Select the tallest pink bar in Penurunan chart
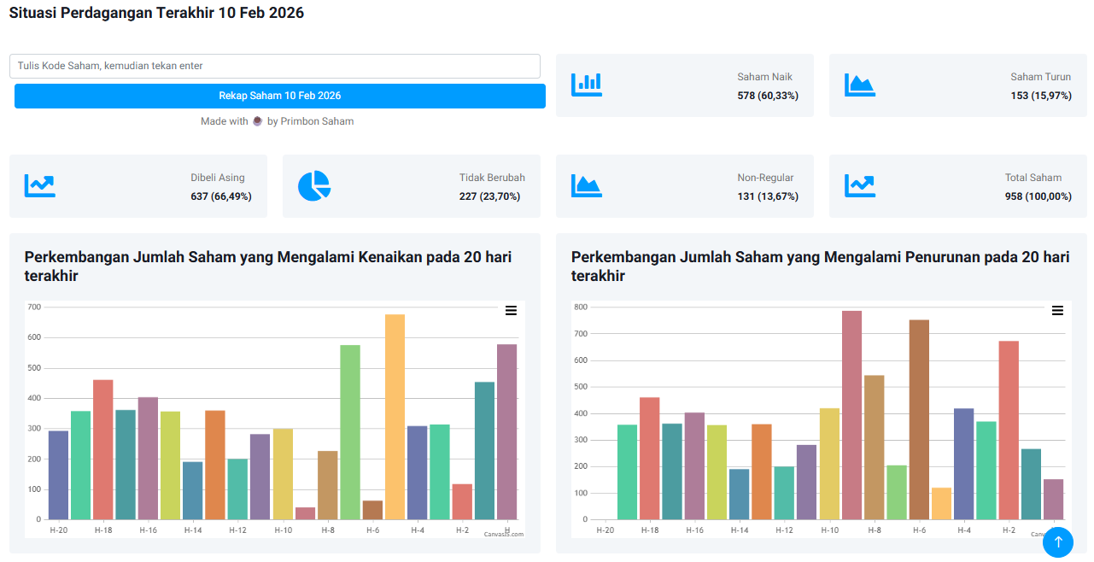1094x562 pixels. (x=851, y=415)
